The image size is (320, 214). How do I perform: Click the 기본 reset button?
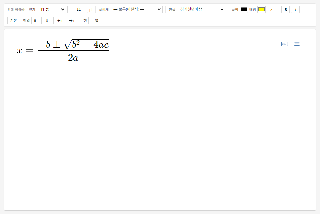point(14,20)
